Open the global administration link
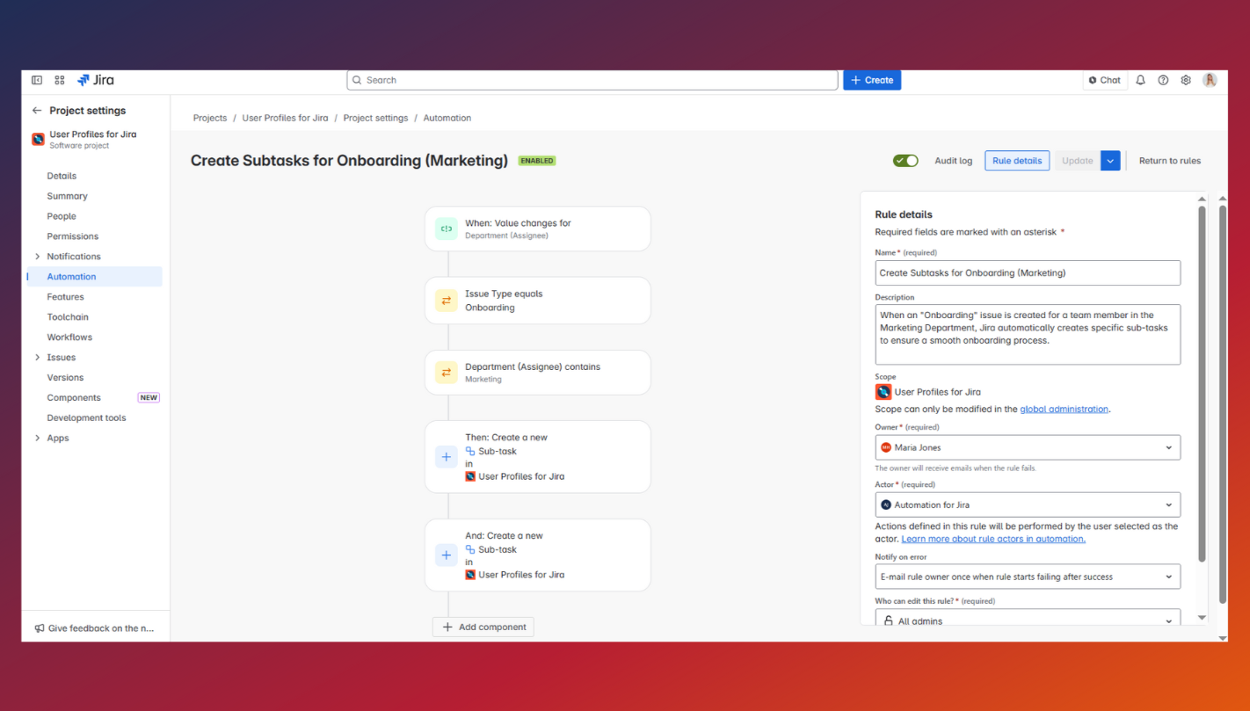This screenshot has width=1250, height=711. (1065, 410)
